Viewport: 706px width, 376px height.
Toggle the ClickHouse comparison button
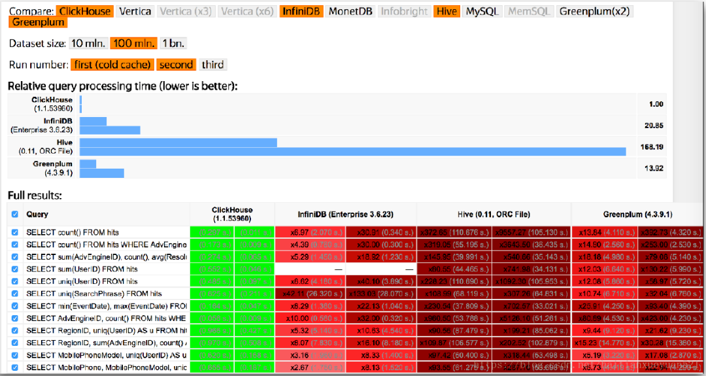click(84, 11)
